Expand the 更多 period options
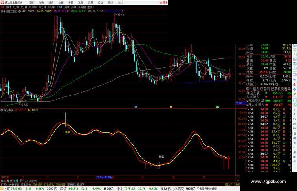Image resolution: width=297 pixels, height=191 pixels. 90,7
